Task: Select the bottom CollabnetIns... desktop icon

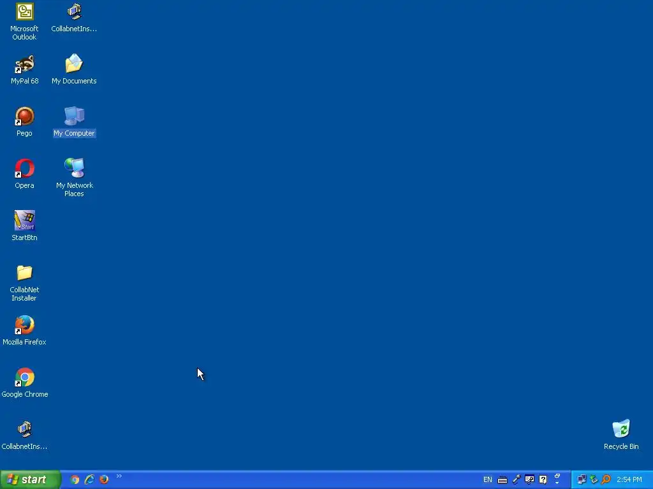Action: point(24,436)
